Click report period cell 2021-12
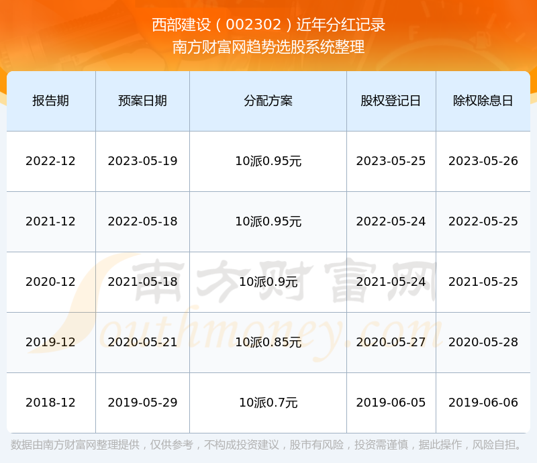Image resolution: width=537 pixels, height=463 pixels. (x=51, y=221)
